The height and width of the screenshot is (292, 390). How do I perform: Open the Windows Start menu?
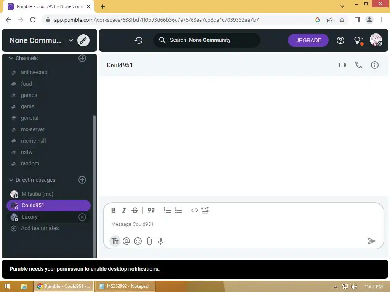point(7,286)
